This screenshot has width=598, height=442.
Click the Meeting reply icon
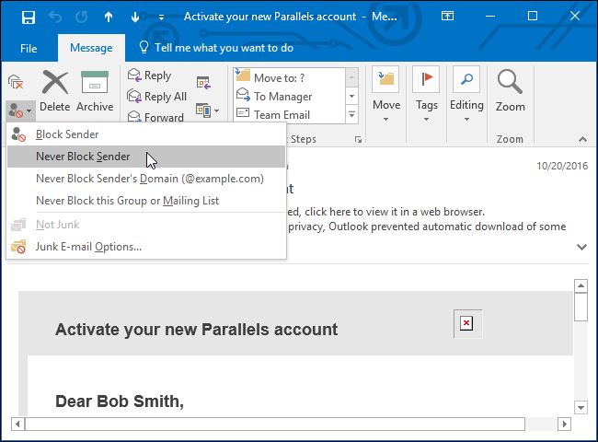[x=203, y=83]
